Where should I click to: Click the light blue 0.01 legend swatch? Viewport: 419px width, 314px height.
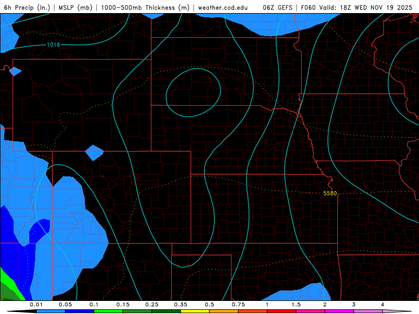51,311
